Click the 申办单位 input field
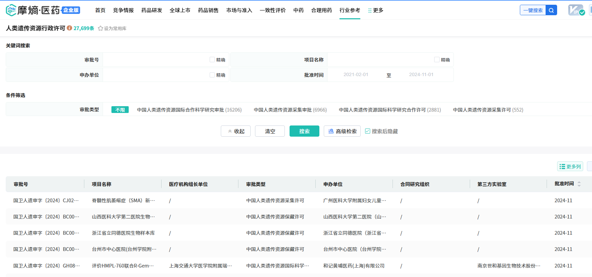592x277 pixels. coord(156,75)
